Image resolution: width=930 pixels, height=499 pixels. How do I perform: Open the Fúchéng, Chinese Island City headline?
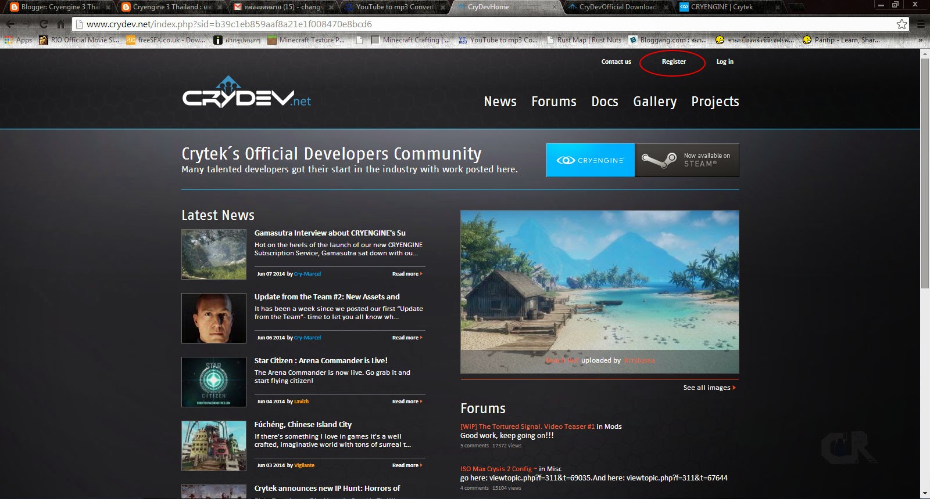point(303,424)
